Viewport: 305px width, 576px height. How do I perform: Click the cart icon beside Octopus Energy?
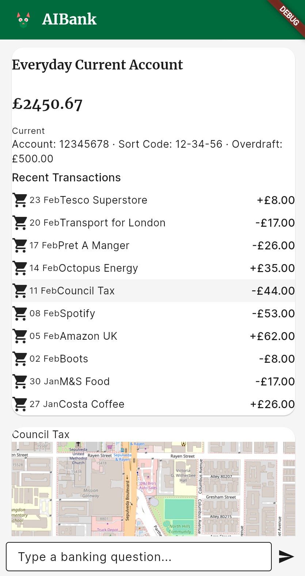19,268
